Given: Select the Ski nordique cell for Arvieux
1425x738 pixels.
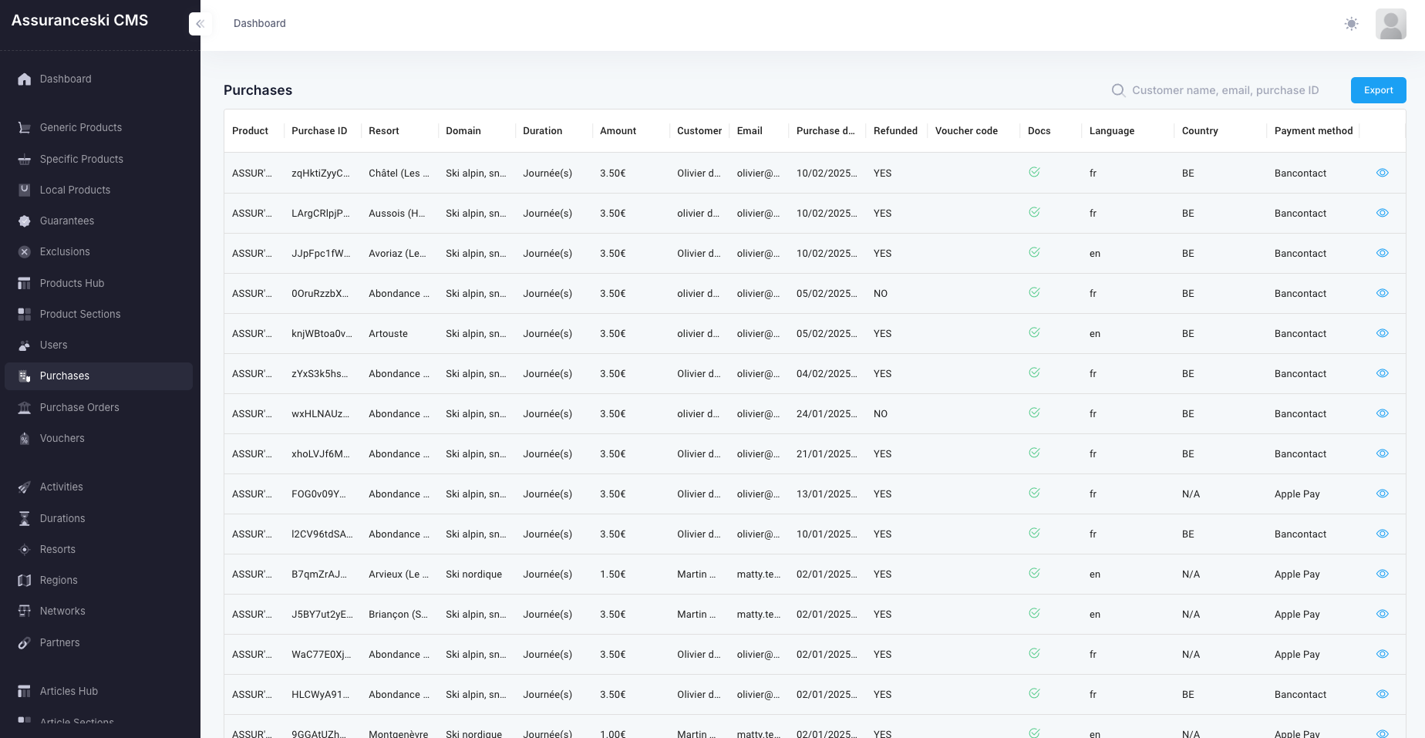Looking at the screenshot, I should [x=473, y=575].
